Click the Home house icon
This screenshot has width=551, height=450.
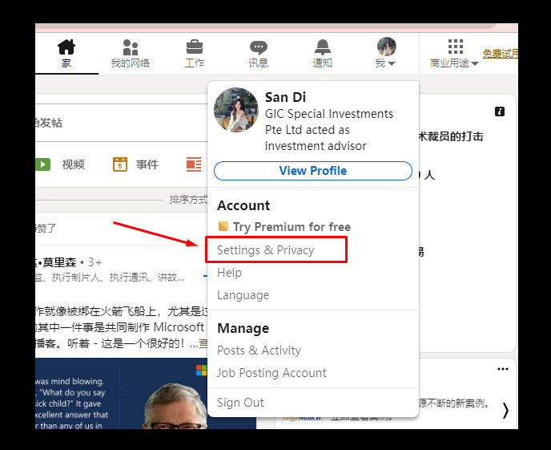click(66, 47)
